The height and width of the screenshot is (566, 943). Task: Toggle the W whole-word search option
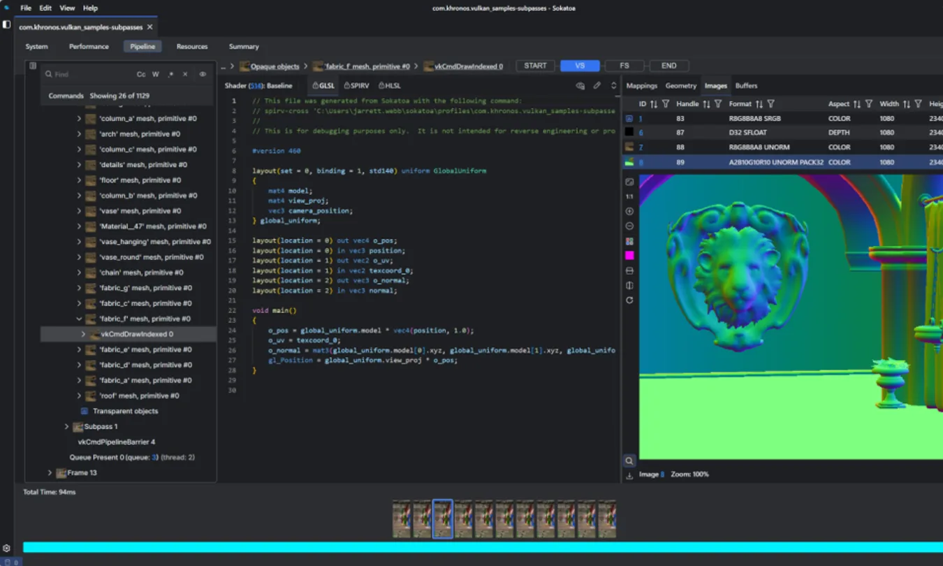(156, 74)
